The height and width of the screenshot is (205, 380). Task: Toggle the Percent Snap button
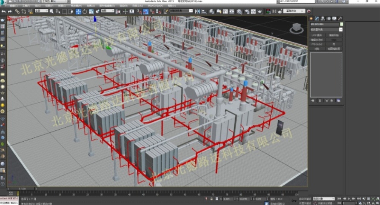[x=152, y=12]
